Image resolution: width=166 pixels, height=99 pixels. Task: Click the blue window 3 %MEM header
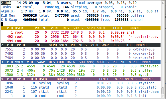tap(19, 62)
